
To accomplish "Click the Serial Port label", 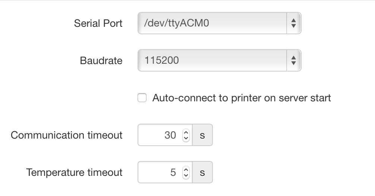I will point(98,23).
